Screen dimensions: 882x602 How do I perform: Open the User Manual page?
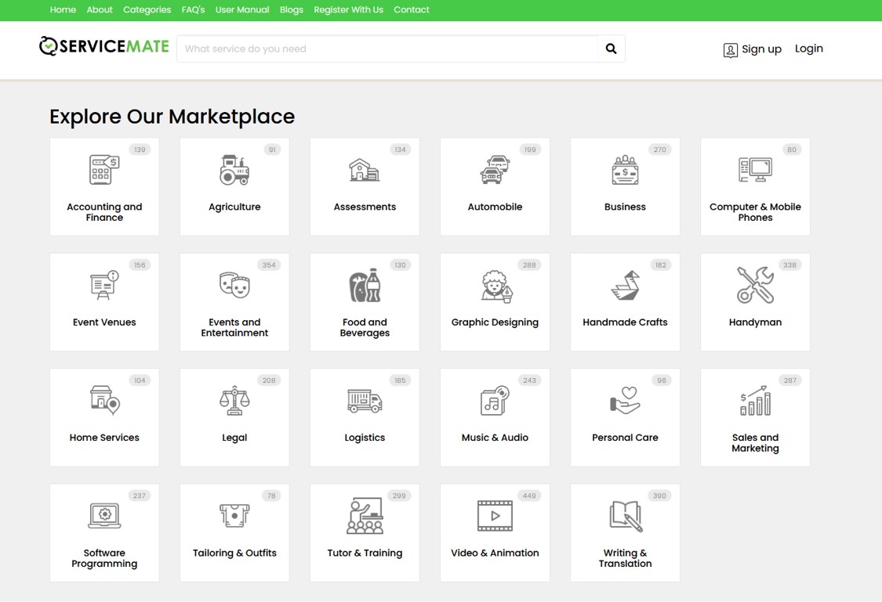(x=242, y=9)
